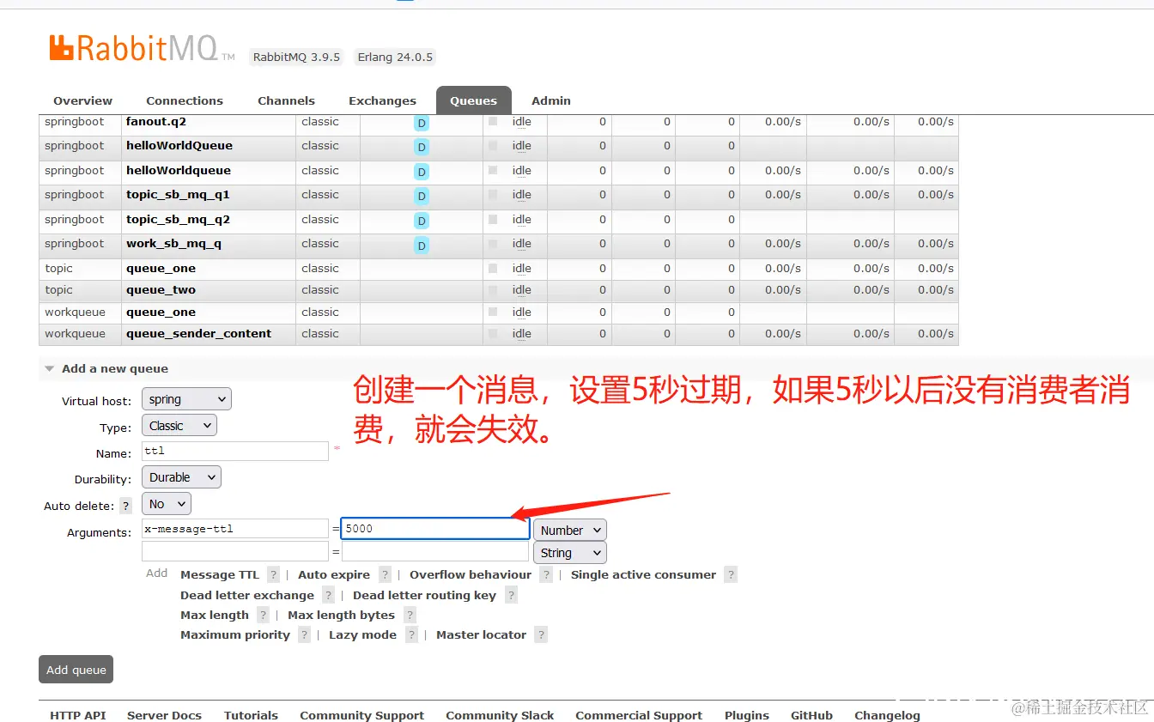Image resolution: width=1154 pixels, height=722 pixels.
Task: Open the Virtual host dropdown
Action: point(186,399)
